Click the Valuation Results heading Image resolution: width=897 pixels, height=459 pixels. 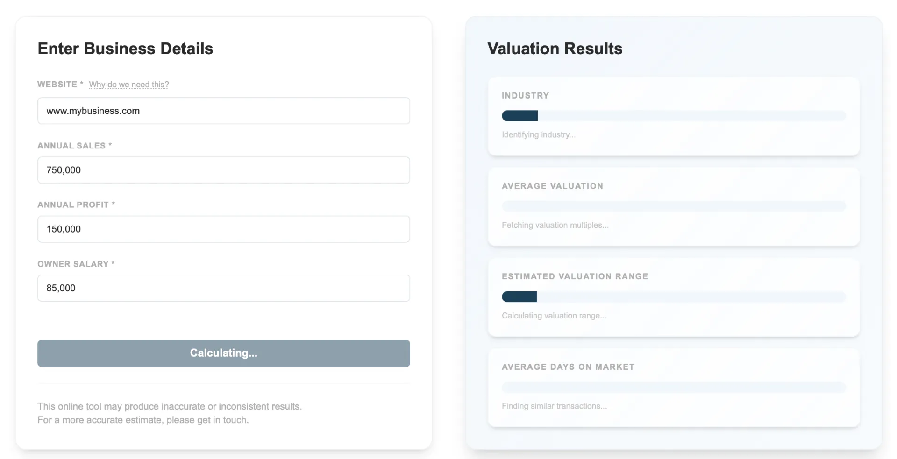coord(554,48)
